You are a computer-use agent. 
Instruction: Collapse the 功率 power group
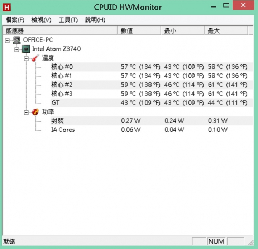click(26, 112)
